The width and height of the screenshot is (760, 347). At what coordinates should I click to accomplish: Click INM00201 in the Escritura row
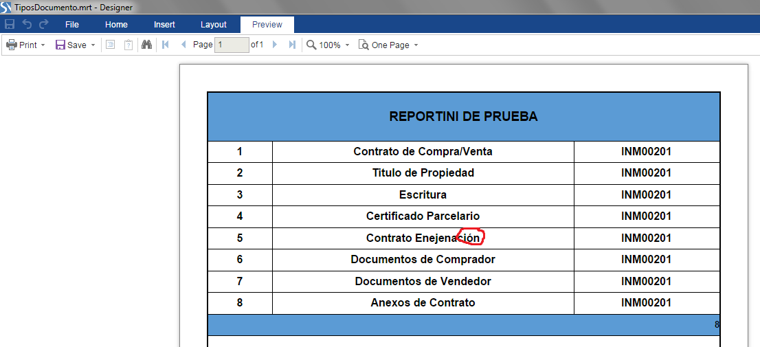click(x=646, y=195)
